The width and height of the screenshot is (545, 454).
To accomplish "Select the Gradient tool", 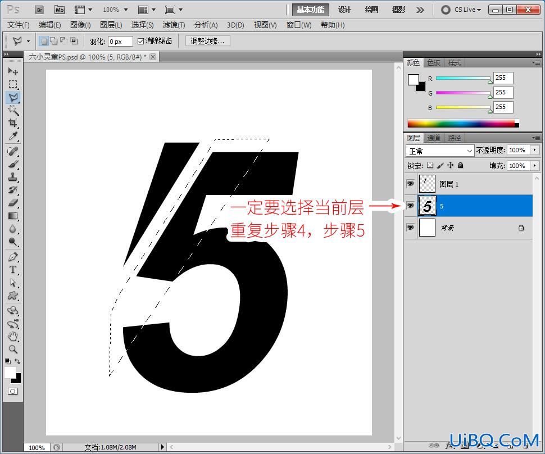I will pyautogui.click(x=13, y=216).
